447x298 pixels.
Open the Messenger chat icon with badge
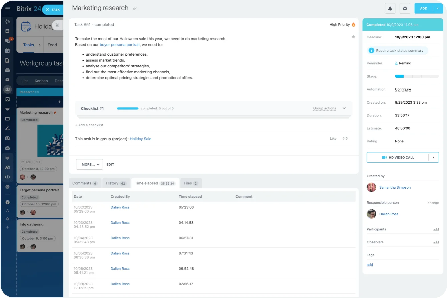(7, 41)
